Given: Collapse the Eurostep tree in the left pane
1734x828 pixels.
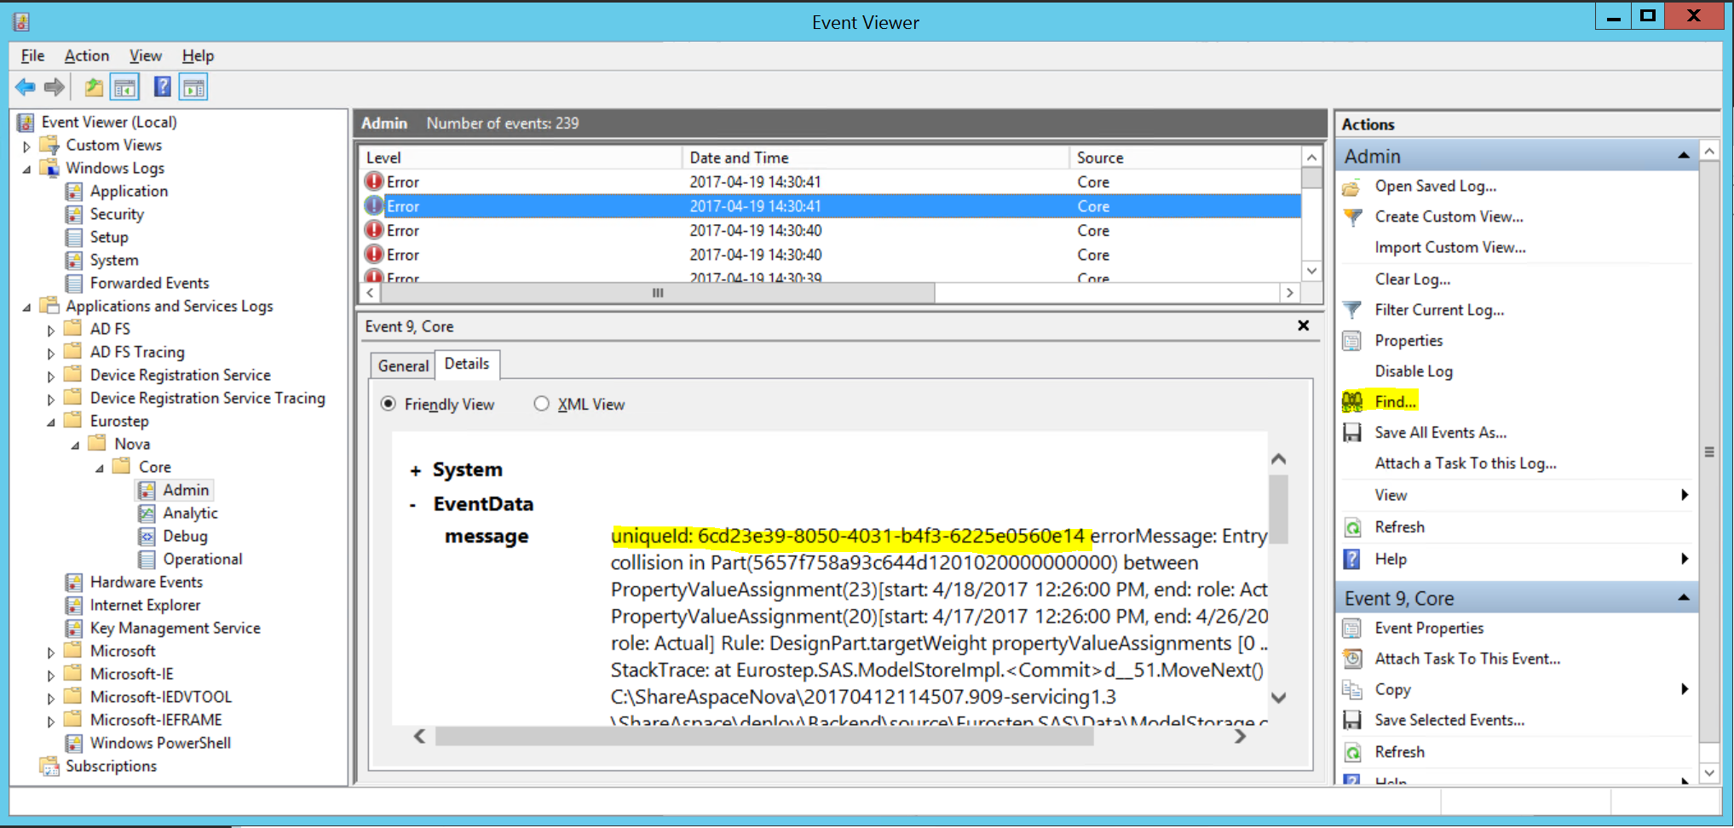Looking at the screenshot, I should (51, 420).
